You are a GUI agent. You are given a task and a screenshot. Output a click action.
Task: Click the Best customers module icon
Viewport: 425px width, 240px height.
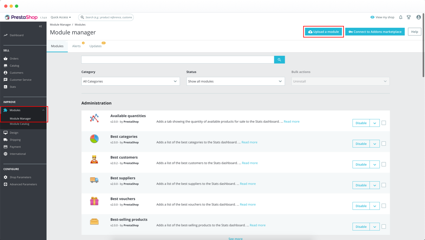pos(94,160)
